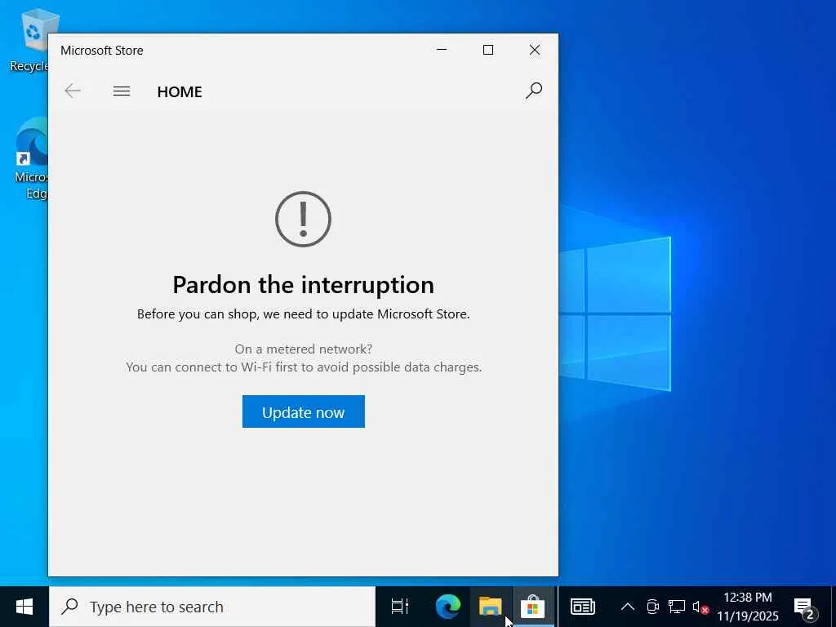Click the Show desktop sliver
The height and width of the screenshot is (627, 836).
[833, 607]
